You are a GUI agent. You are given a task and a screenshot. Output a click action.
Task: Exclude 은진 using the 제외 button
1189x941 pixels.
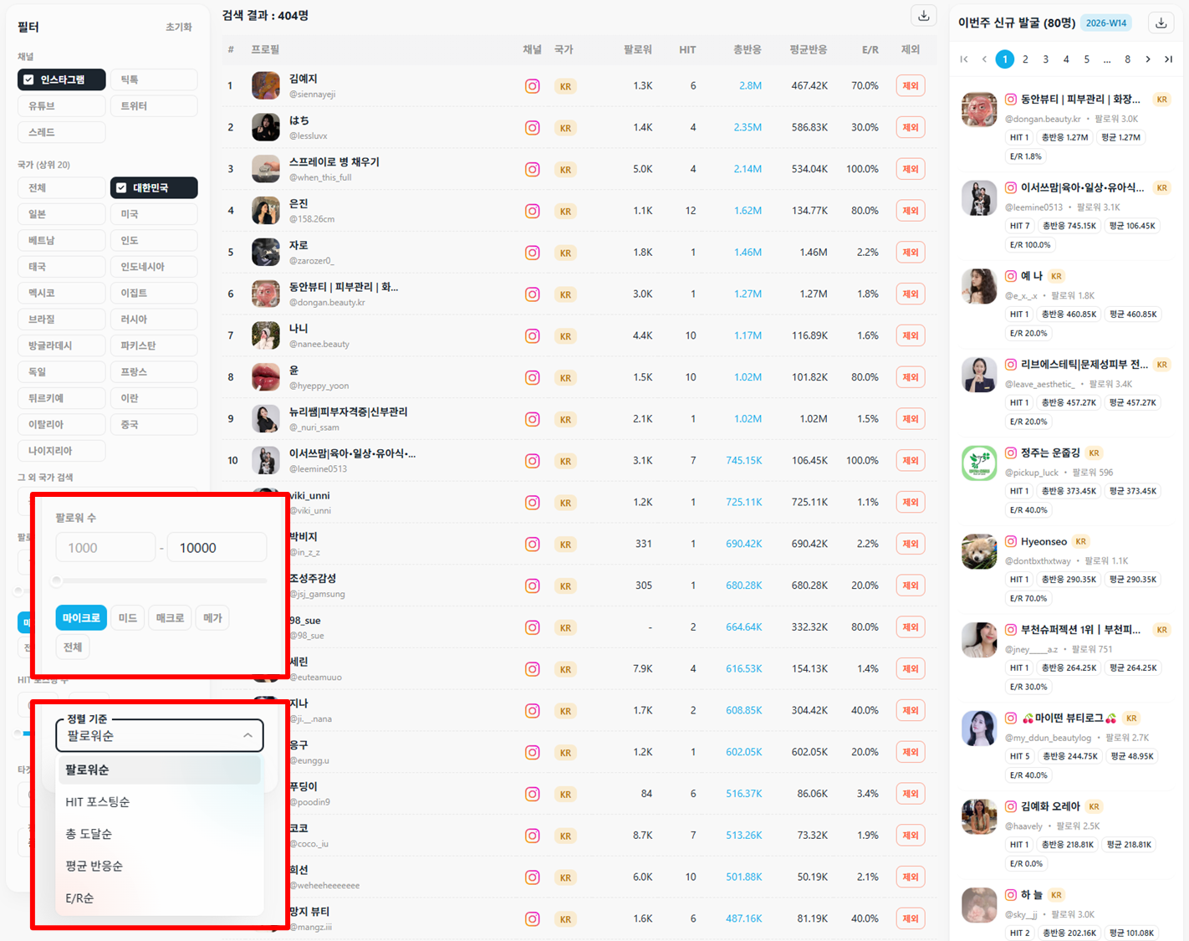point(910,211)
